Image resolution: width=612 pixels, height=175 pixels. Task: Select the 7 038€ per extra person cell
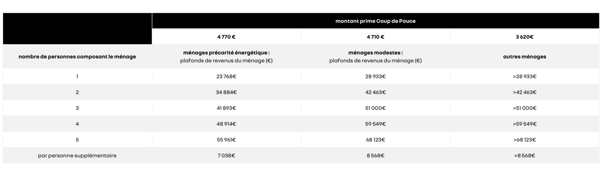[226, 156]
